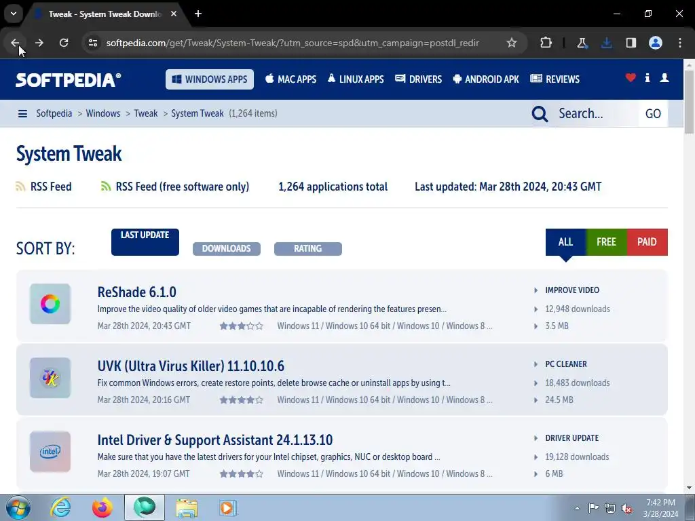695x521 pixels.
Task: Go to Tweak breadcrumb link
Action: [x=146, y=113]
